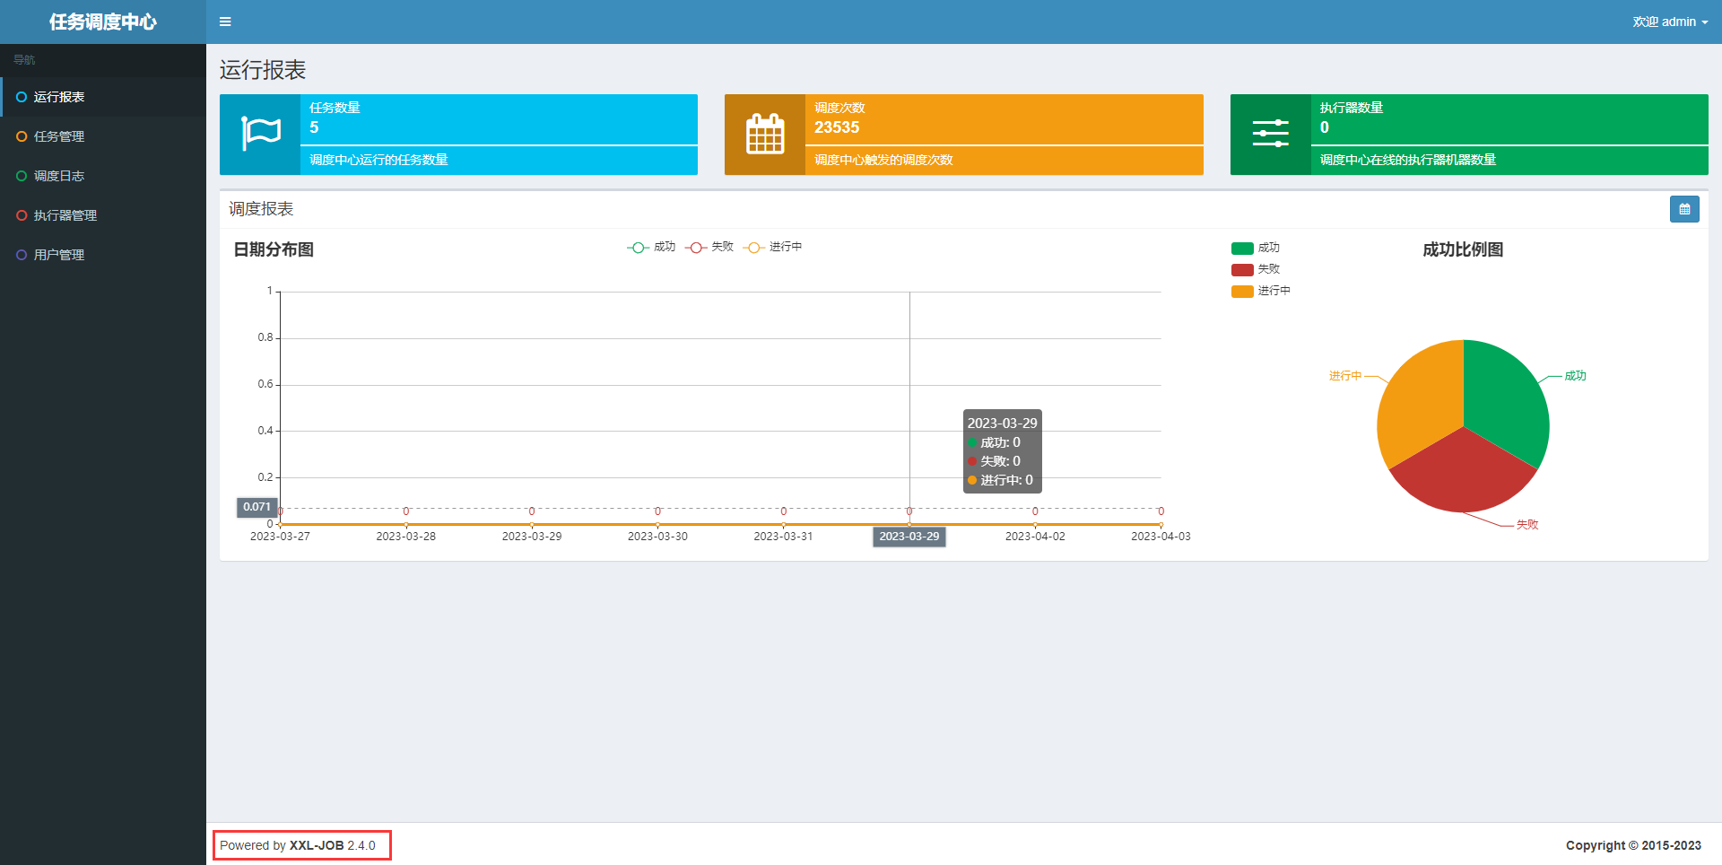Click the 成功比例图 chart title
1722x865 pixels.
pos(1463,249)
